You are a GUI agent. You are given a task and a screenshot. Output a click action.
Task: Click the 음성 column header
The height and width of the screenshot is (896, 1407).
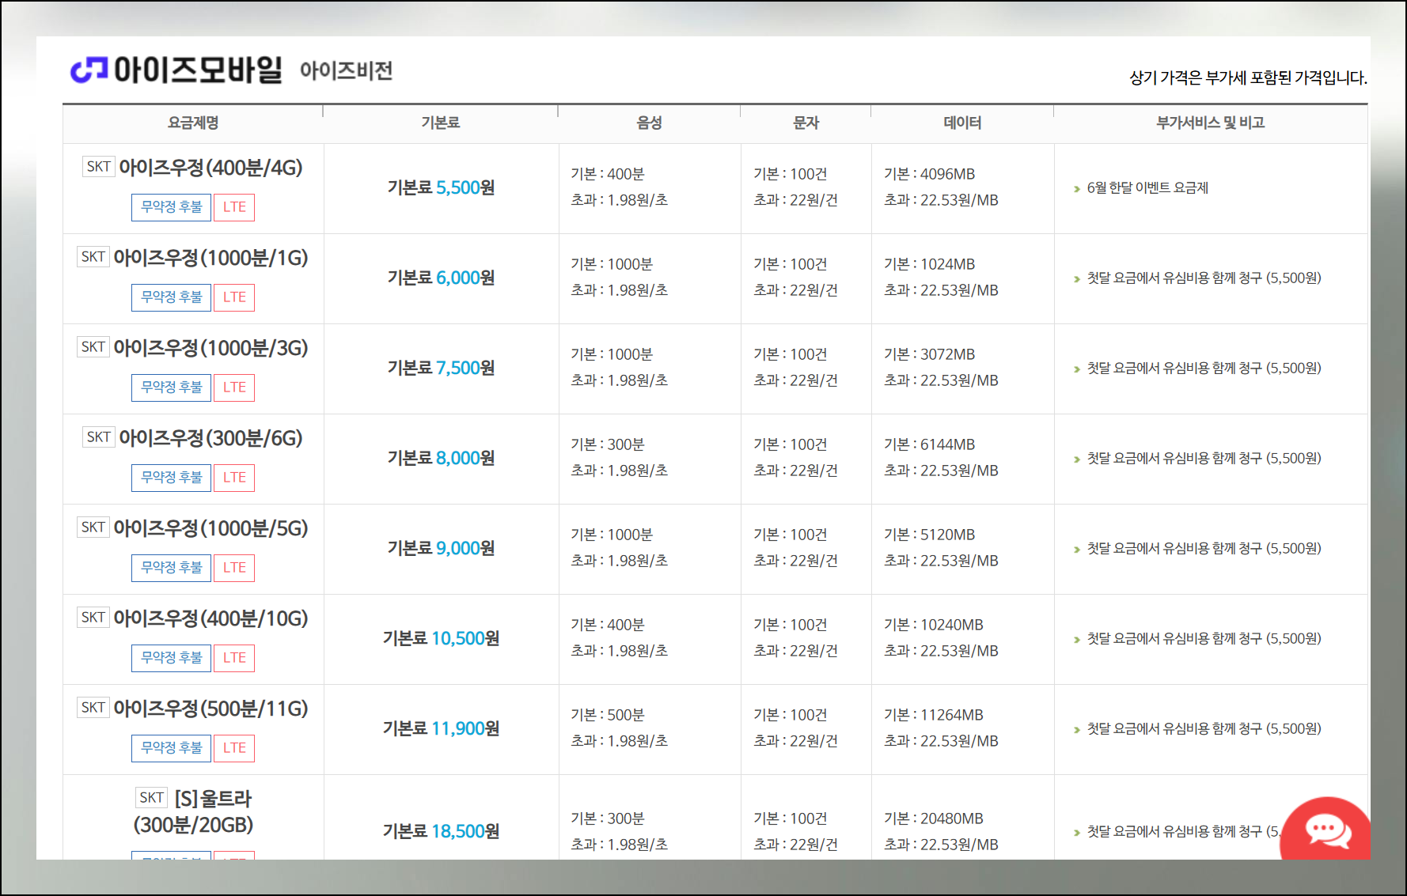pos(650,123)
